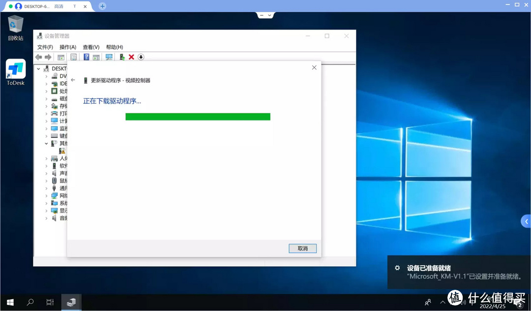Viewport: 531px width, 311px height.
Task: Click the Forward arrow in Device Manager toolbar
Action: coord(48,57)
